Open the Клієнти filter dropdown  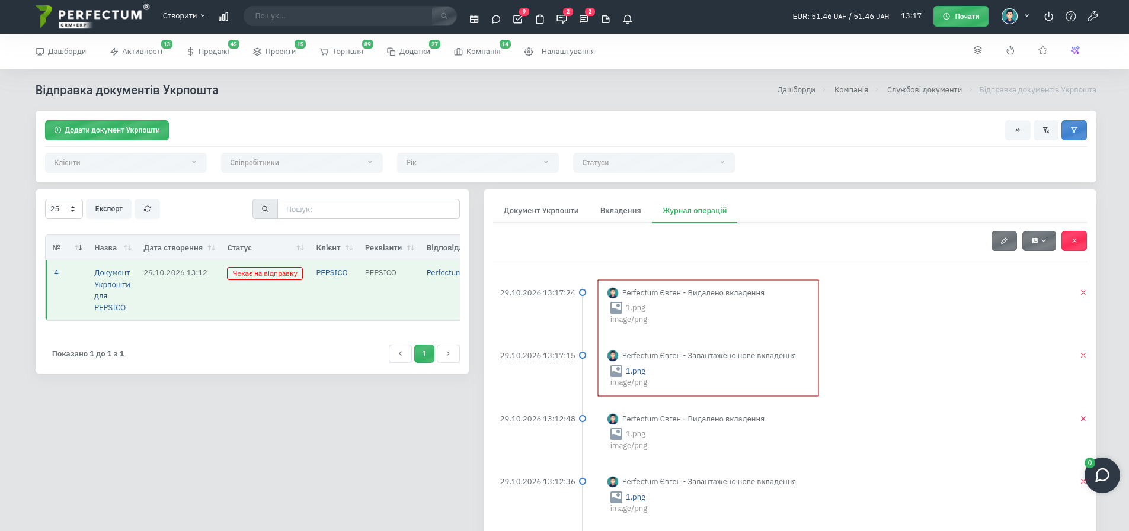pos(126,163)
